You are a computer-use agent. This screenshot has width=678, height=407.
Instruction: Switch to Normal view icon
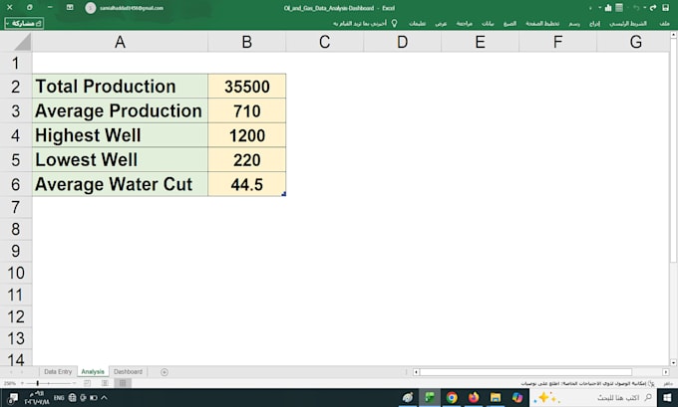123,383
